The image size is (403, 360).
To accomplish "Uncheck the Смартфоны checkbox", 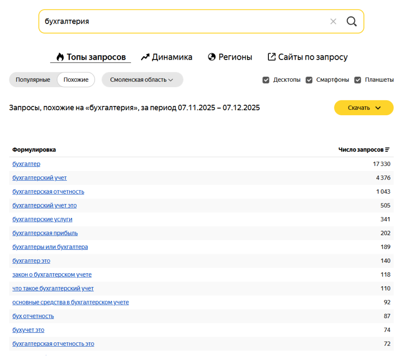I will tap(309, 80).
